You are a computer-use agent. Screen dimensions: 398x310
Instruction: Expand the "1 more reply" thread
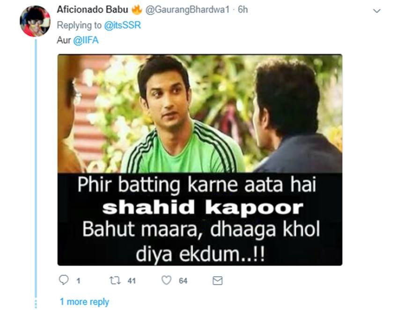tap(84, 302)
